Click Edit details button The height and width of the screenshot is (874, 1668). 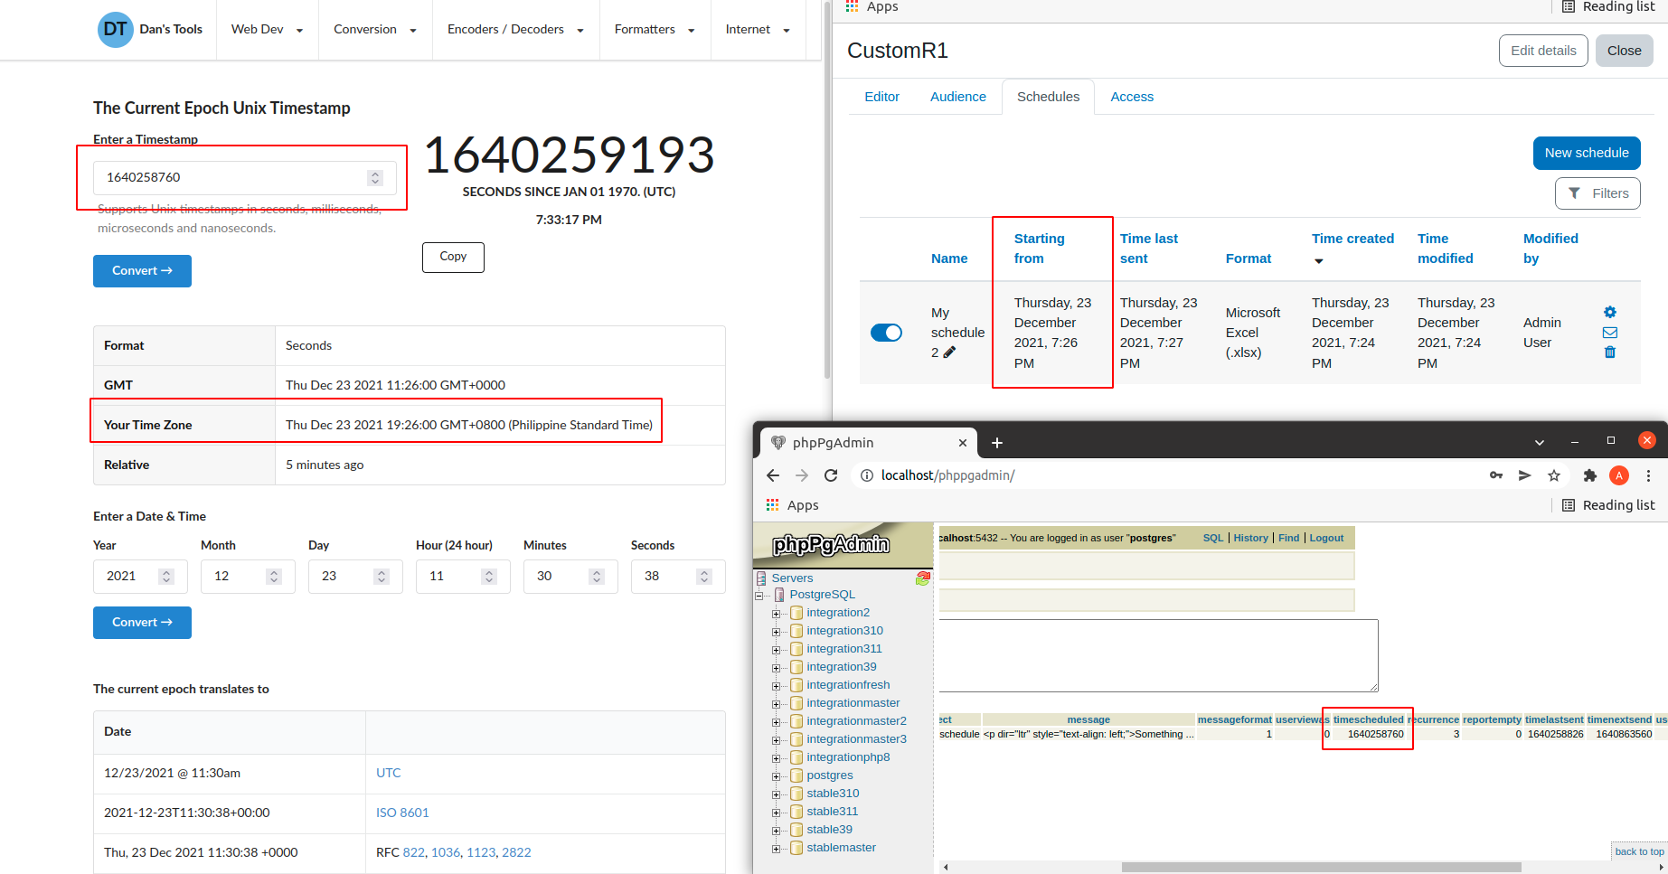(x=1543, y=51)
